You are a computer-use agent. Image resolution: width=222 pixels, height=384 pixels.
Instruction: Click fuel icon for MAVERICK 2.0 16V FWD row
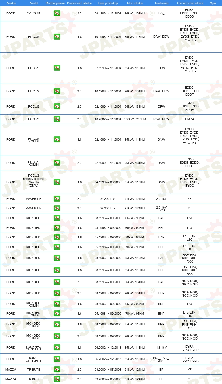[57, 208]
